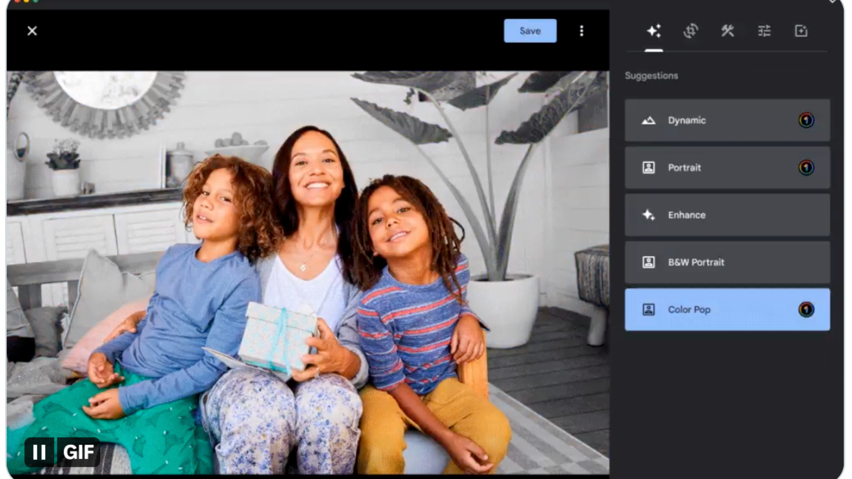Click the portrait icon beside B&W Portrait
852x479 pixels.
coord(649,262)
